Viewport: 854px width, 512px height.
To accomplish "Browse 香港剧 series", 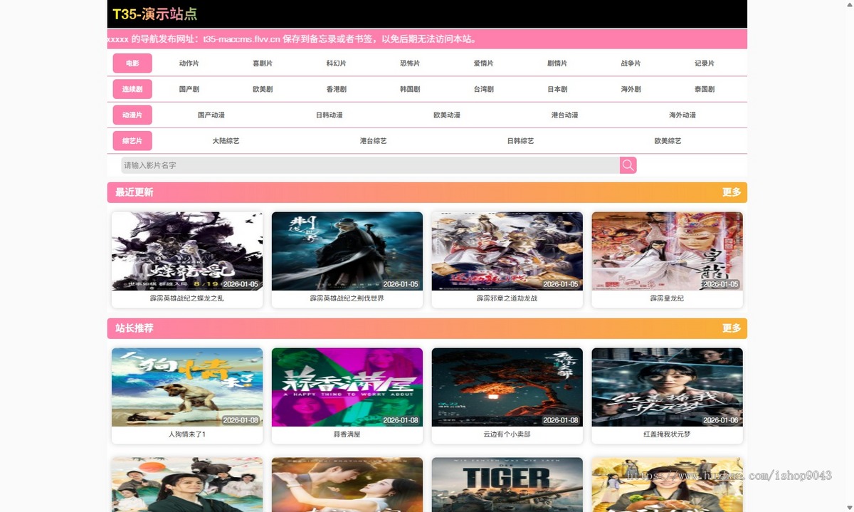I will click(x=337, y=90).
